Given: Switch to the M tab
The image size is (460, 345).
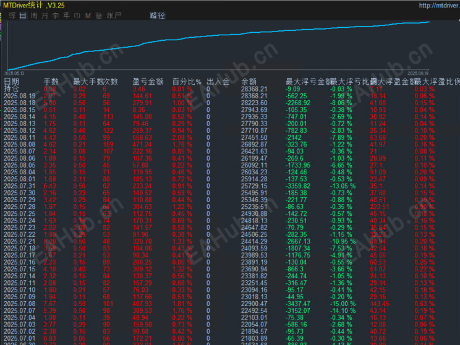Looking at the screenshot, I should [88, 15].
